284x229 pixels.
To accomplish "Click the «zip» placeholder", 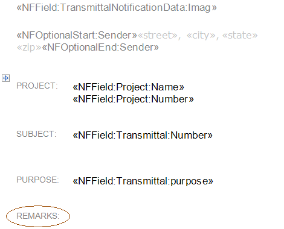I will (x=29, y=48).
